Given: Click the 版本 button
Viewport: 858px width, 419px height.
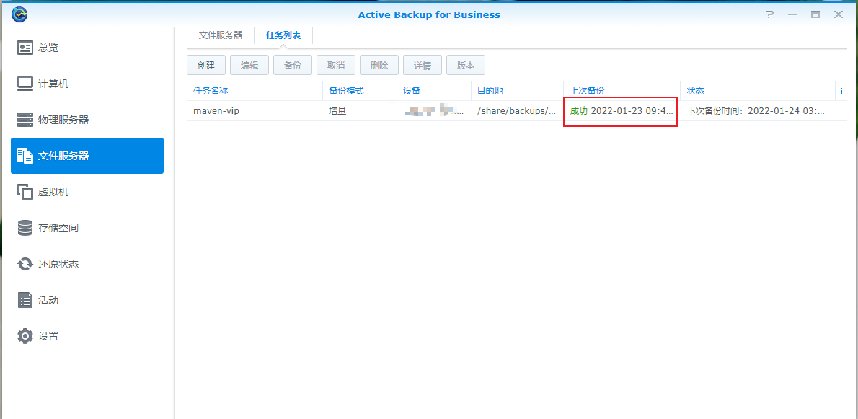Looking at the screenshot, I should (466, 65).
